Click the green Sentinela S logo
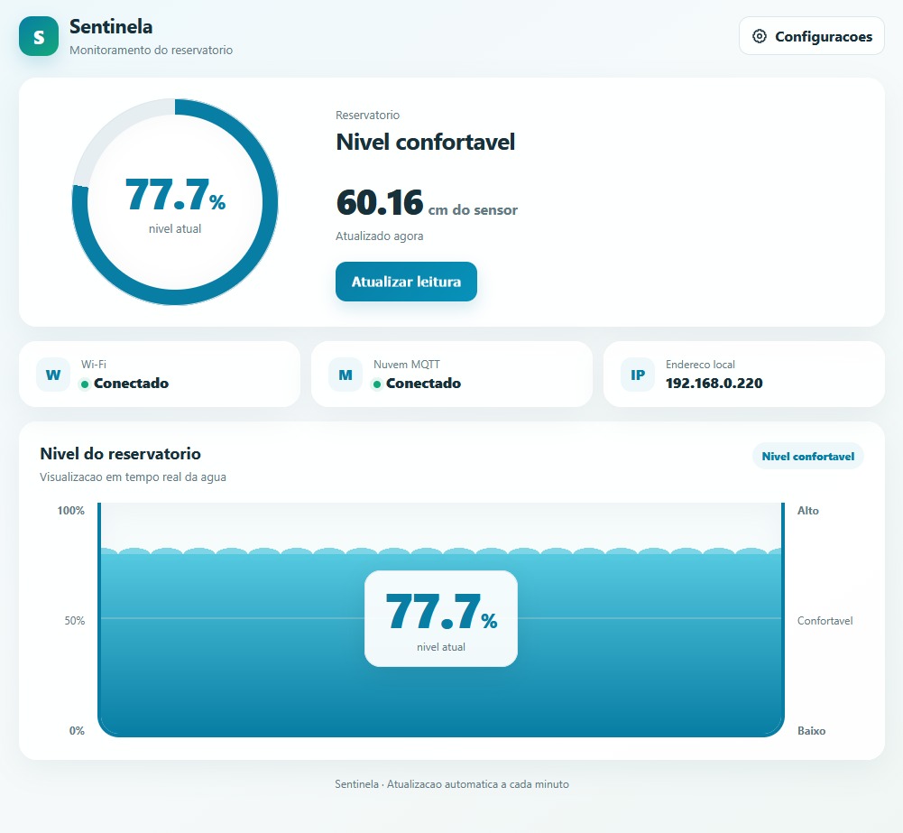 point(39,36)
